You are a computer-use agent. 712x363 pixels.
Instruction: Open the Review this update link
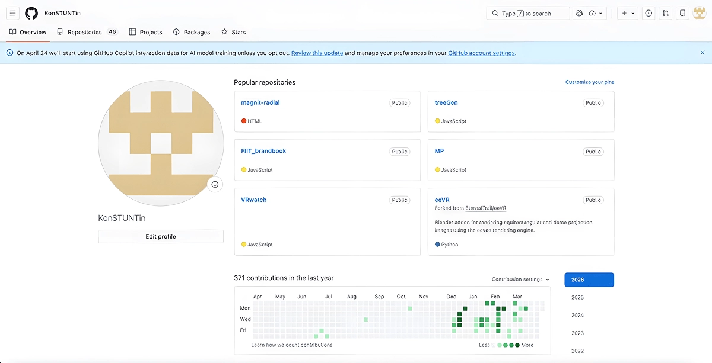click(317, 53)
